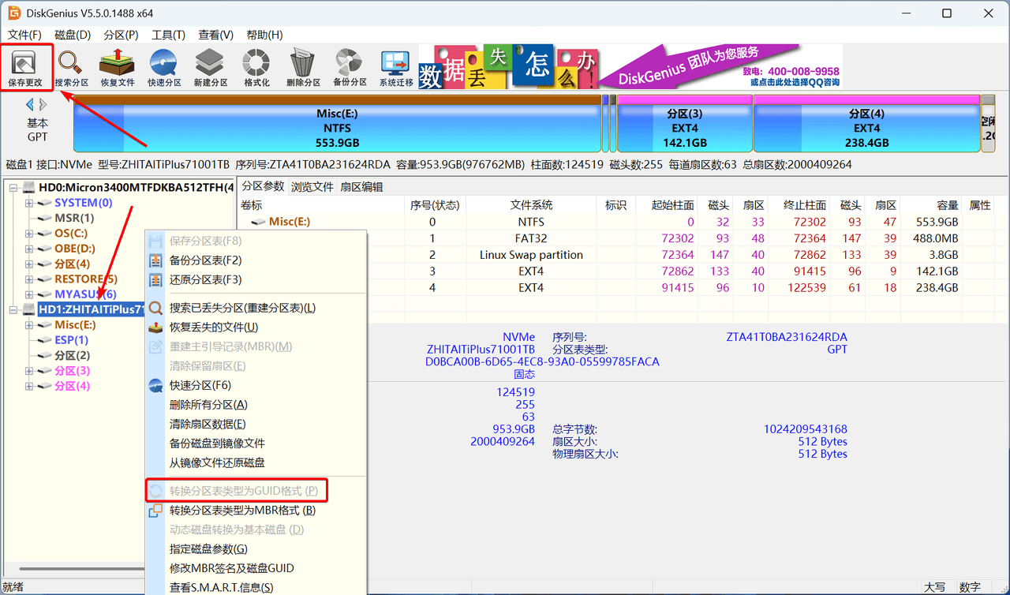Click the 格式化 (Format) toolbar icon
Screen dimensions: 1010x595
pos(256,67)
